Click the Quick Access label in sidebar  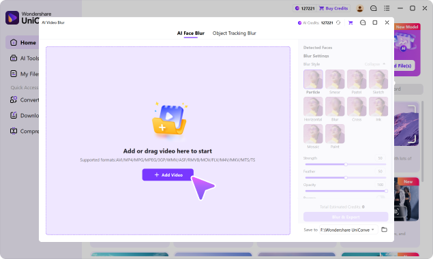tap(25, 87)
